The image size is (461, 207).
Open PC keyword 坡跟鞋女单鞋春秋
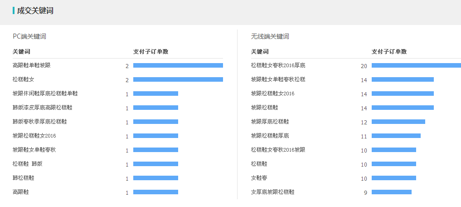pyautogui.click(x=34, y=150)
